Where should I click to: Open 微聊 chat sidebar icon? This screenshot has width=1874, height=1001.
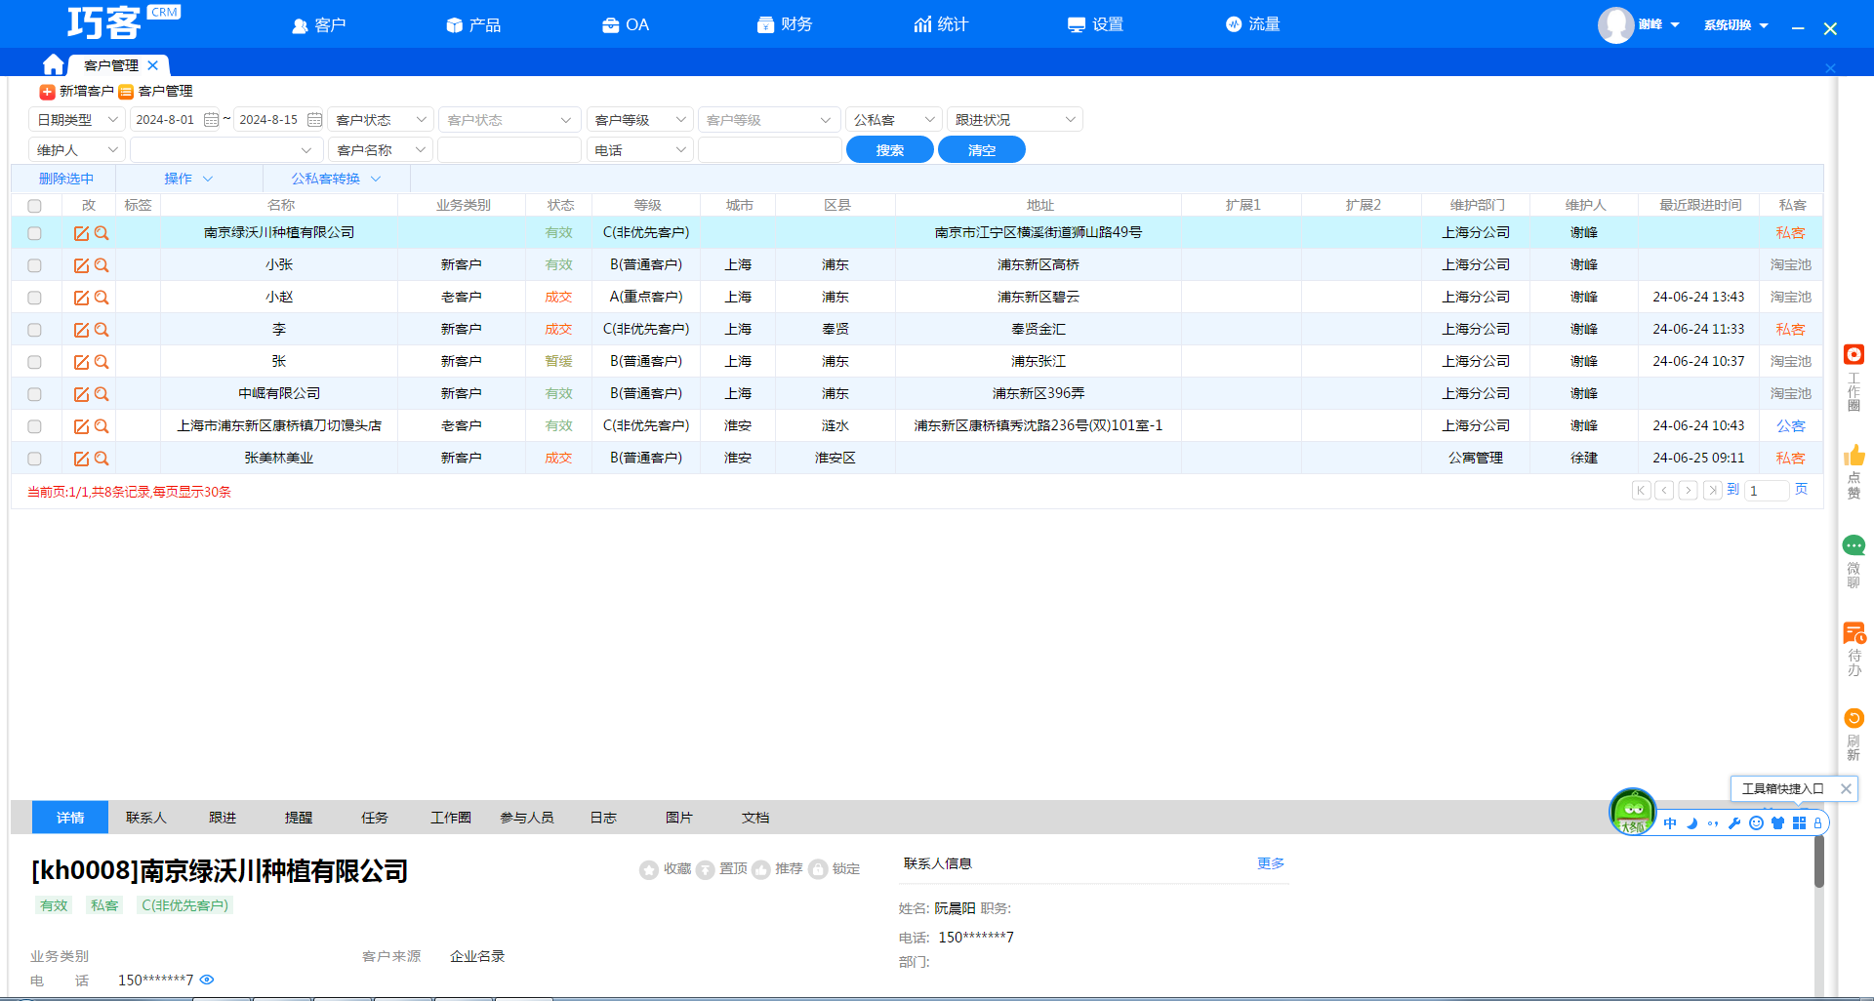point(1854,545)
